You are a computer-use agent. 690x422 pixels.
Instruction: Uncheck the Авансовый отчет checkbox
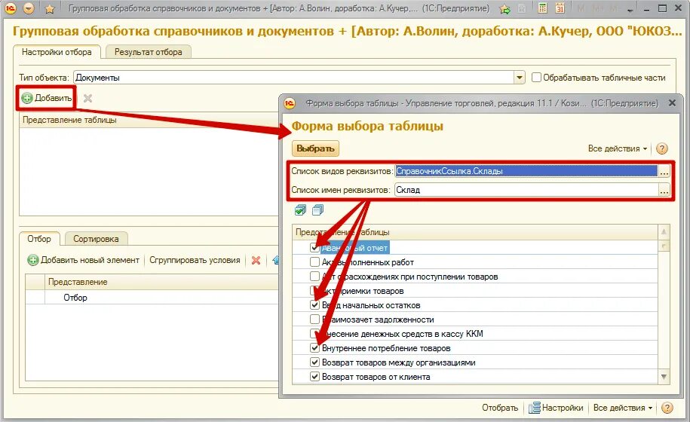[314, 247]
